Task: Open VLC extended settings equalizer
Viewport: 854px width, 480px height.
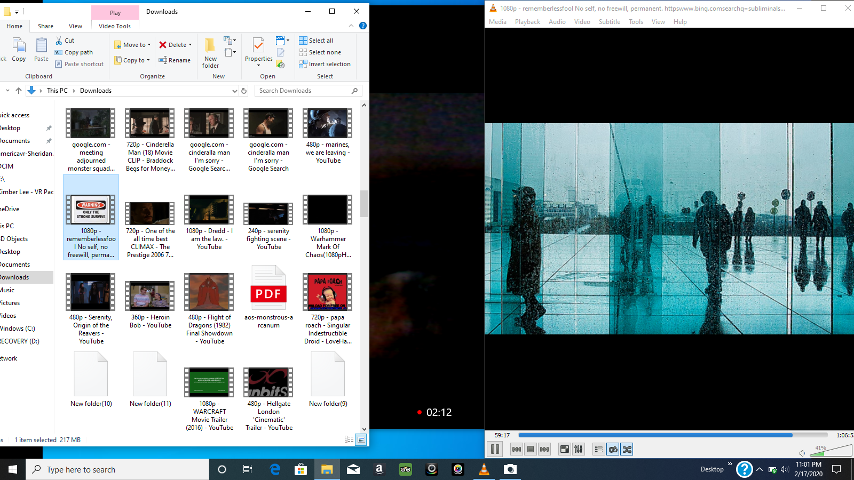Action: [x=578, y=449]
